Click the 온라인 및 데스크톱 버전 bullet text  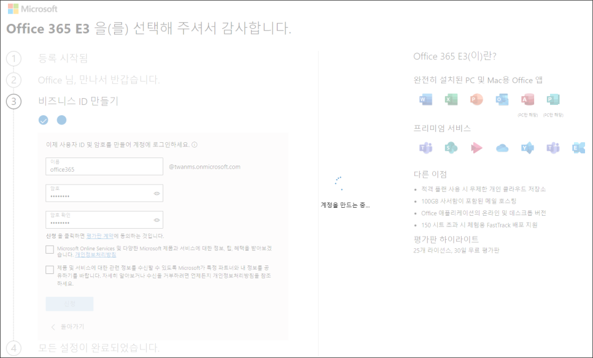click(484, 213)
